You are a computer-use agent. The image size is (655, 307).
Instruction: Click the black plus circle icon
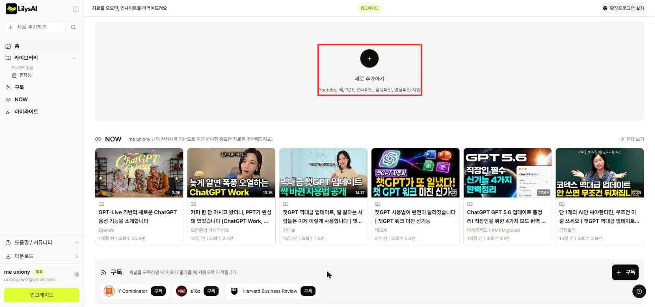(x=369, y=58)
